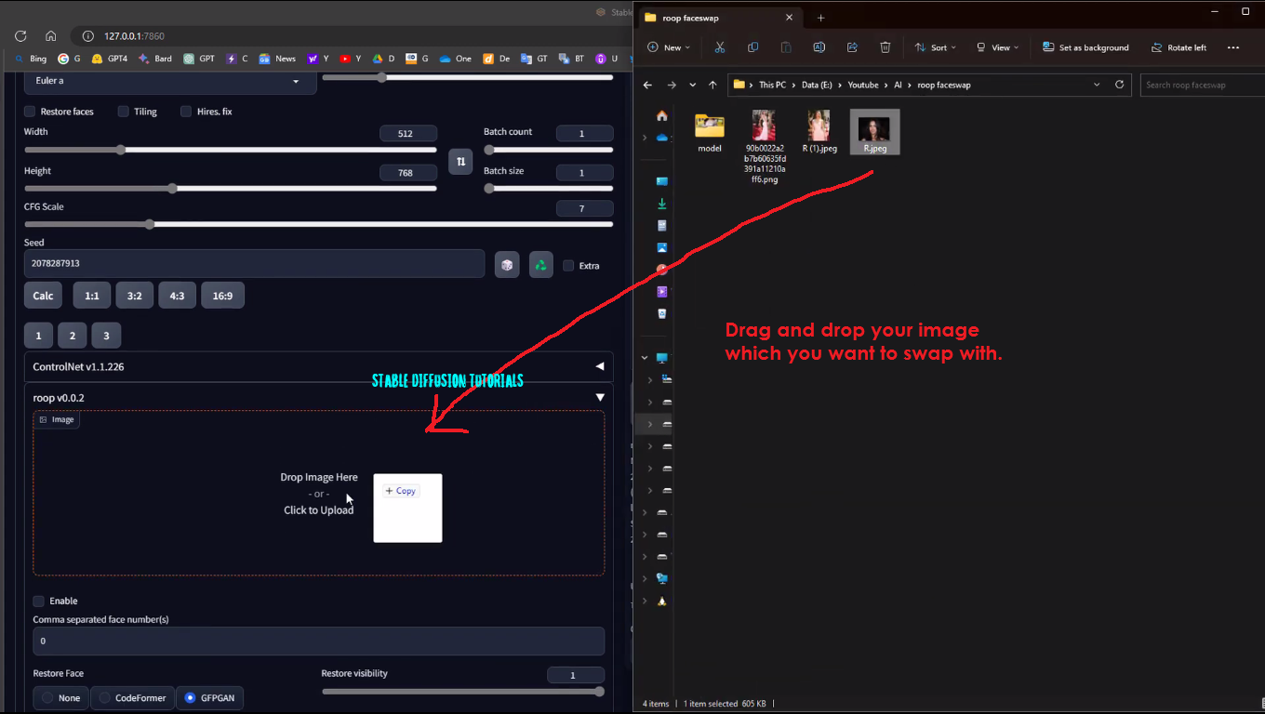The image size is (1265, 714).
Task: Expand the ControlNet v1.1.226 section
Action: 319,366
